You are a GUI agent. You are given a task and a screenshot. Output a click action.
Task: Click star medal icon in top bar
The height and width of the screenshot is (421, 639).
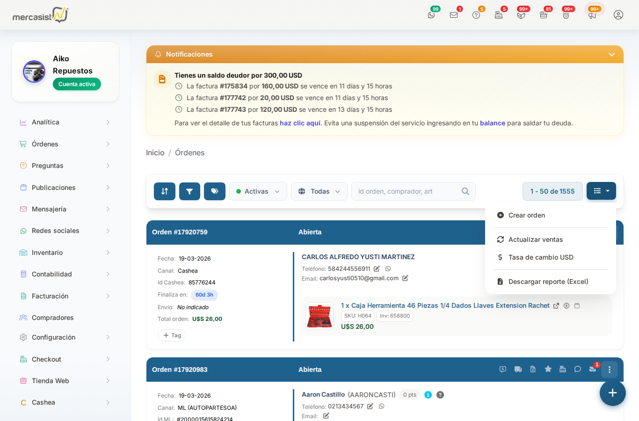(566, 15)
